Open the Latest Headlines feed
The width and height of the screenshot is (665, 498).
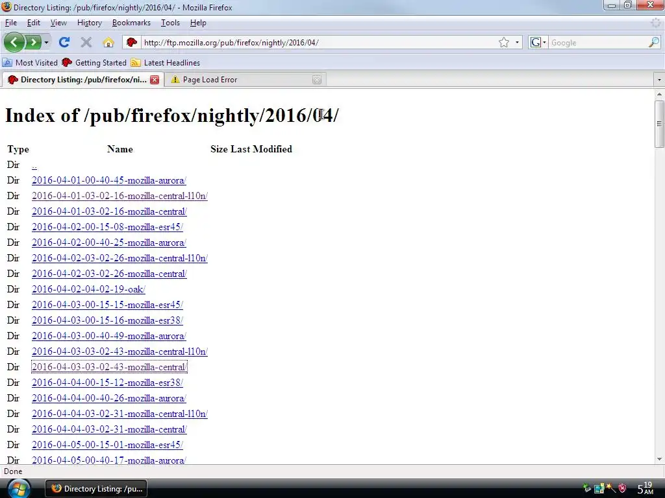click(x=166, y=63)
